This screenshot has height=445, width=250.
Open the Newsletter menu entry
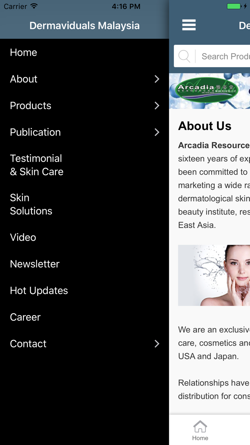(x=84, y=264)
